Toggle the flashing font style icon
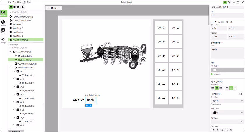This screenshot has height=132, width=245. pyautogui.click(x=231, y=130)
